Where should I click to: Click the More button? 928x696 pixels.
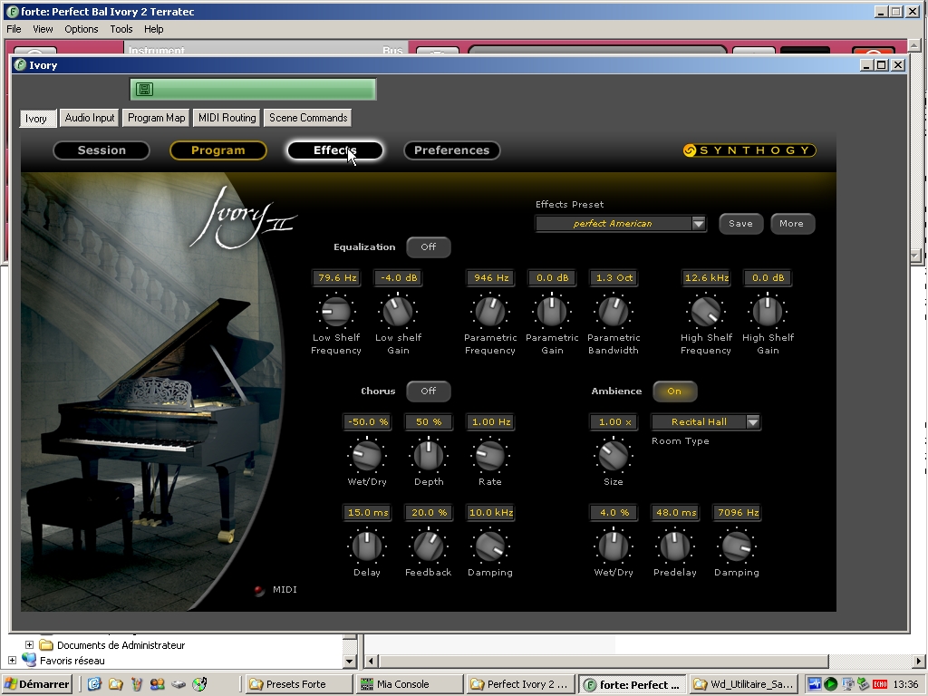[x=792, y=224]
